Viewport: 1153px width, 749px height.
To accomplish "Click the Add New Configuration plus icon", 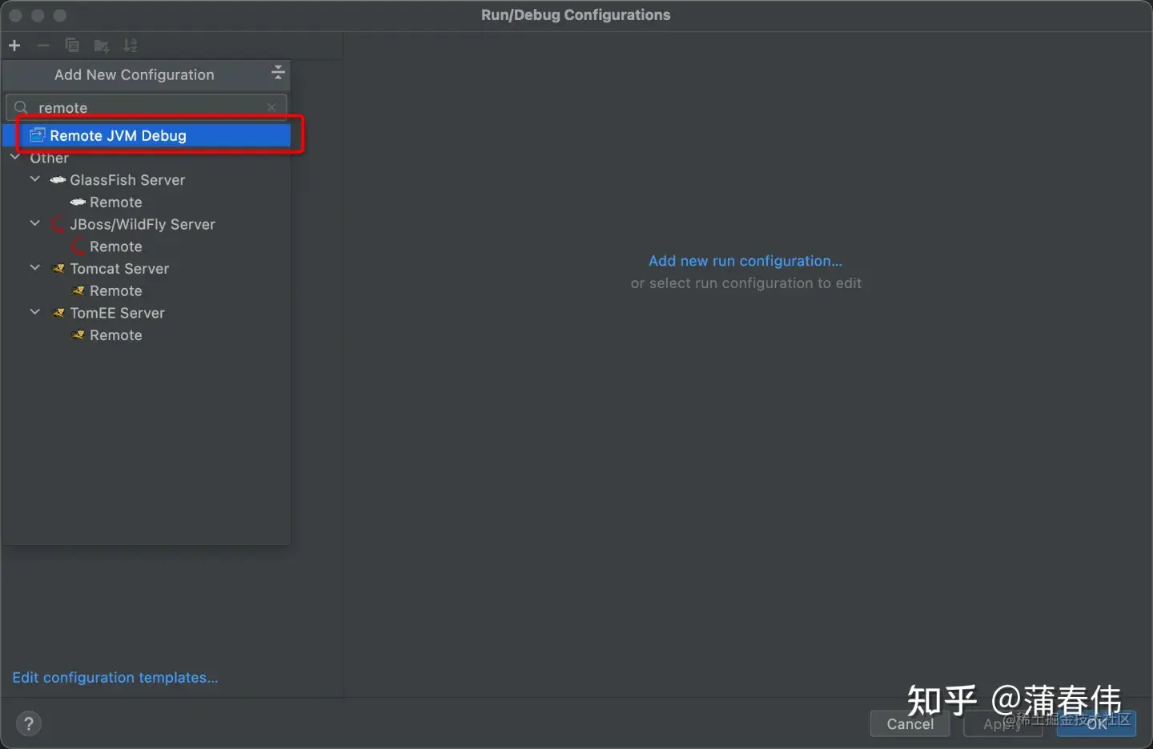I will pyautogui.click(x=14, y=46).
